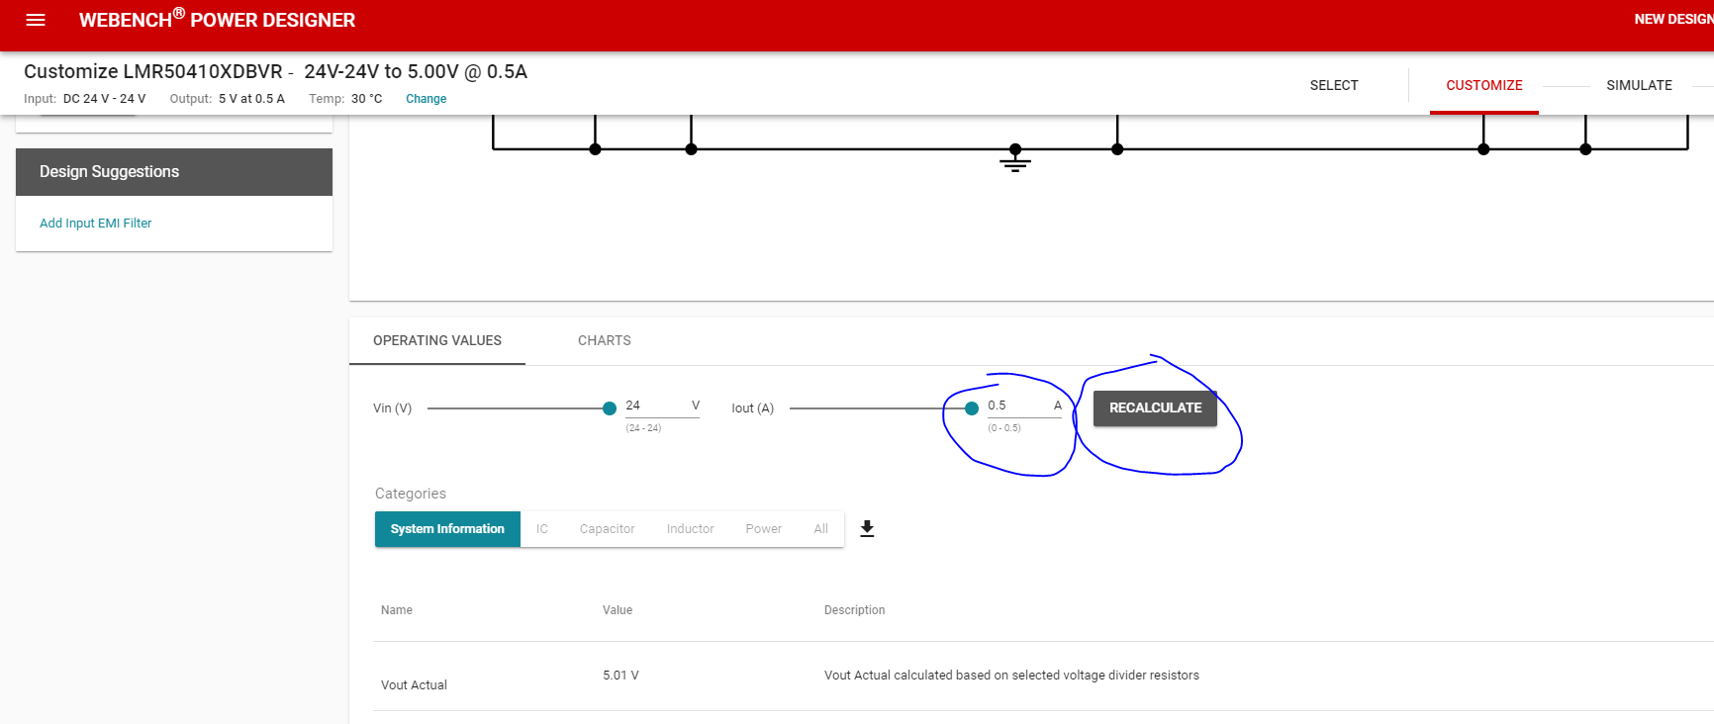
Task: Select the IC category
Action: pos(542,529)
